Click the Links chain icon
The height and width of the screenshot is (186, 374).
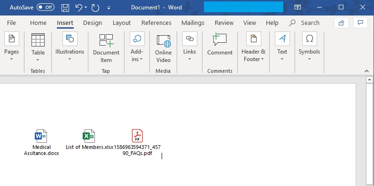190,39
